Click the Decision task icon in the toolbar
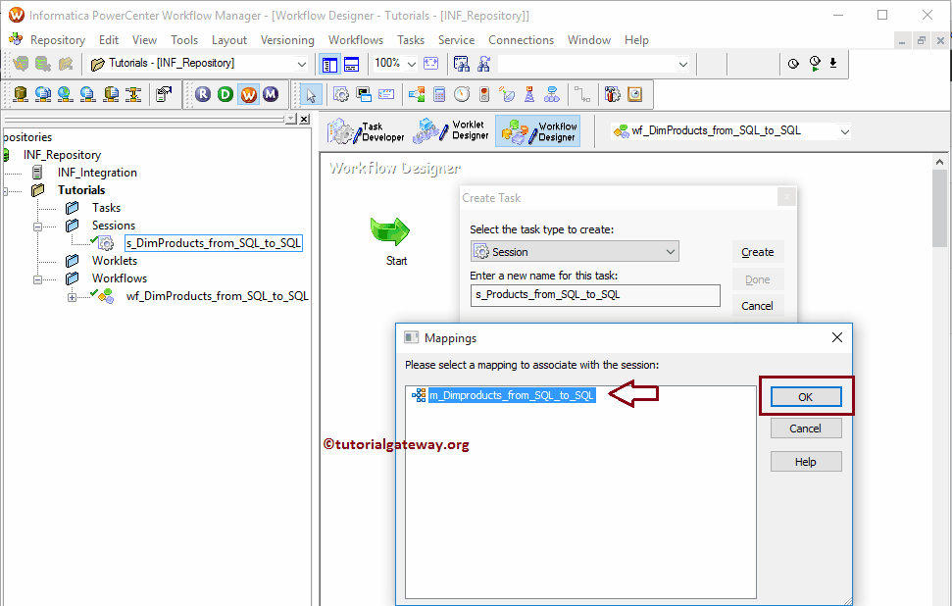The width and height of the screenshot is (952, 606). tap(417, 95)
